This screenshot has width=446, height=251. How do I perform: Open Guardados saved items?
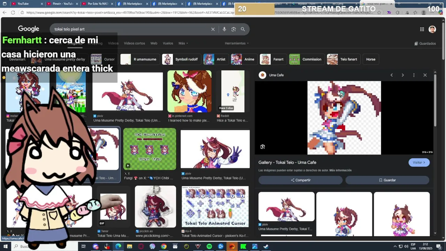pyautogui.click(x=425, y=44)
